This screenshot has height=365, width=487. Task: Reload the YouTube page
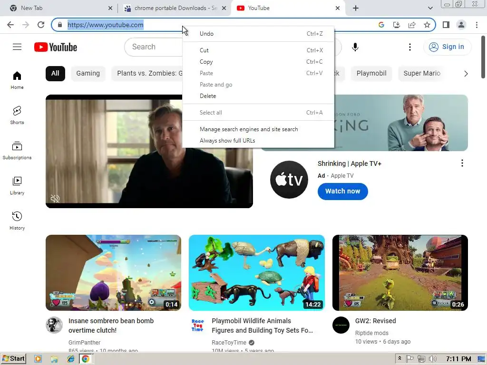pyautogui.click(x=41, y=25)
